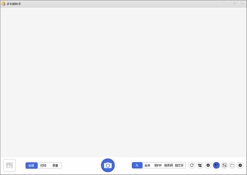Open the folder icon
The height and width of the screenshot is (175, 247).
[232, 165]
